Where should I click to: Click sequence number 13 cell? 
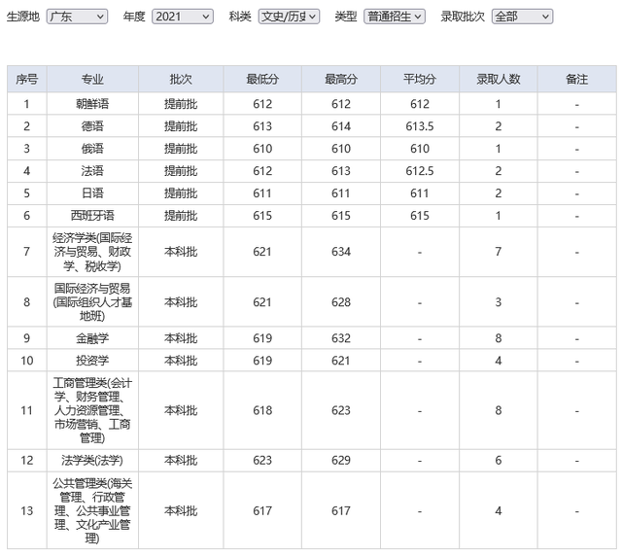tap(27, 510)
